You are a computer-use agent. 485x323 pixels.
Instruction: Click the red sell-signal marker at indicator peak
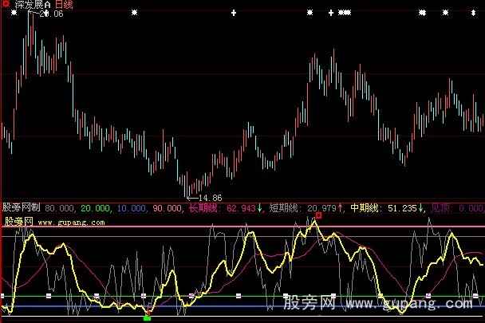(318, 215)
